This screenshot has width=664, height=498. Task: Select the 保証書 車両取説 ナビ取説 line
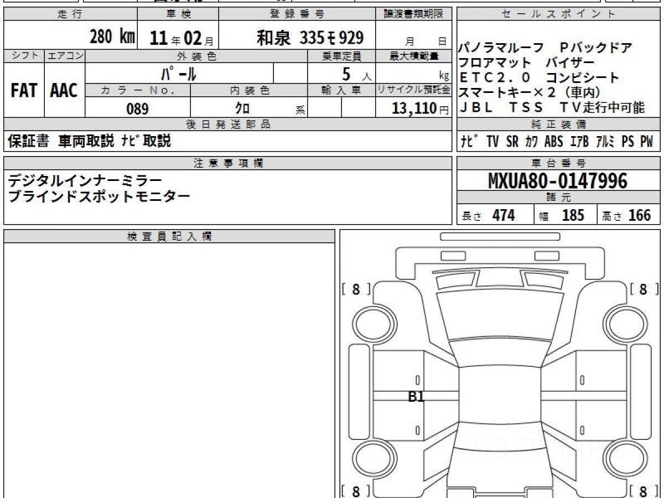[90, 141]
